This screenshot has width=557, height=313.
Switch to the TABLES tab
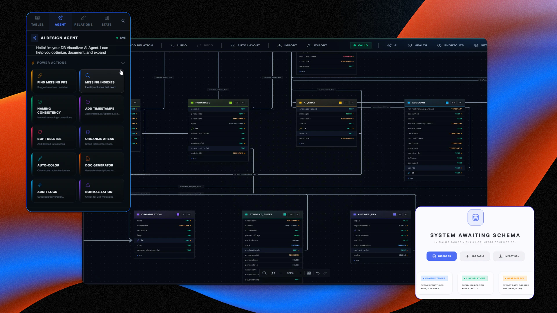[37, 21]
